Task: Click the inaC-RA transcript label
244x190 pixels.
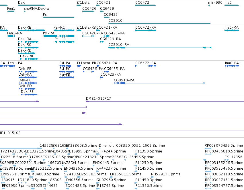Action: pos(232,28)
